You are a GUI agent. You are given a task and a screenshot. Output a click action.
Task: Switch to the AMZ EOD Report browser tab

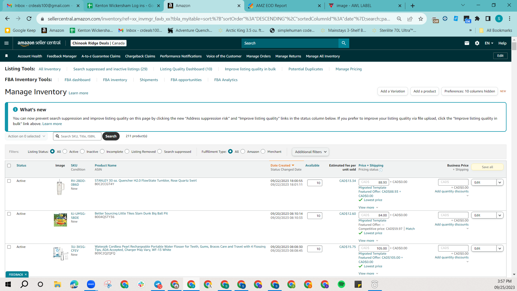pyautogui.click(x=284, y=6)
